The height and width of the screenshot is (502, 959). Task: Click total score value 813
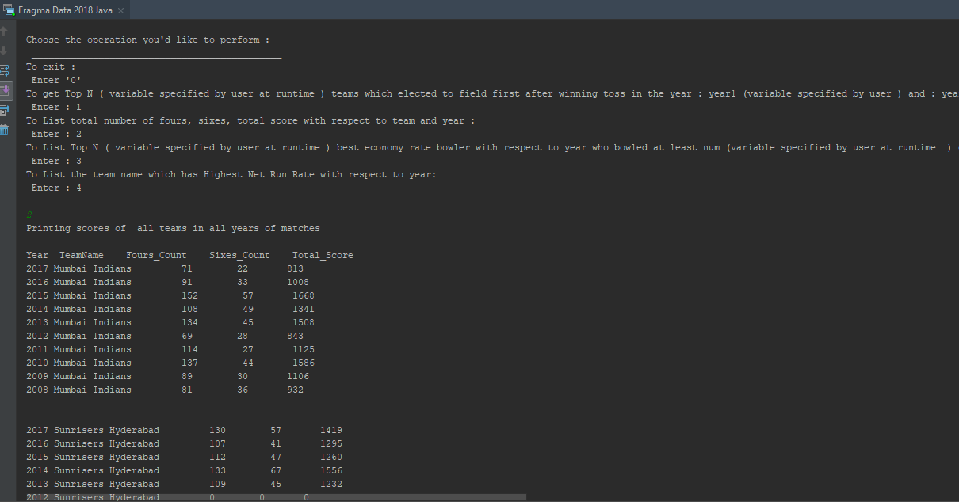click(x=295, y=268)
